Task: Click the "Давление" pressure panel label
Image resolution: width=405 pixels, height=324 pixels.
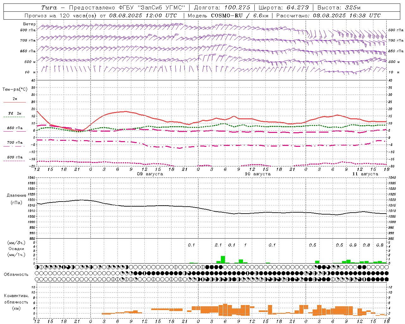Action: click(16, 196)
